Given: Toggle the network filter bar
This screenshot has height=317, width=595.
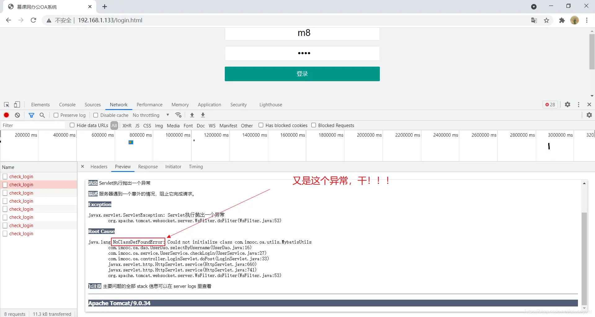Looking at the screenshot, I should pyautogui.click(x=31, y=115).
